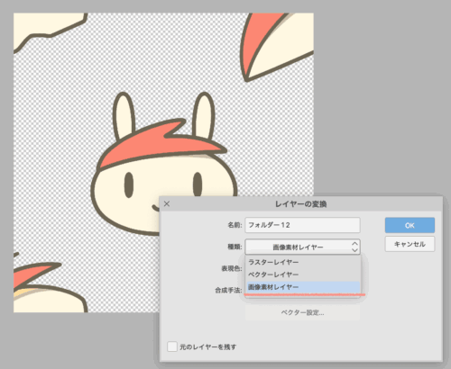Screen dimensions: 451x369
Task: Click the bunny's right ear on canvas
Action: [204, 115]
